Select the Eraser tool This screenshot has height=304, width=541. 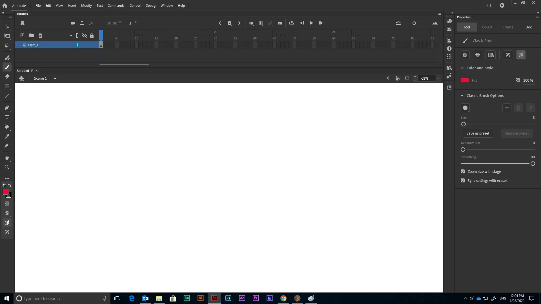(x=7, y=77)
